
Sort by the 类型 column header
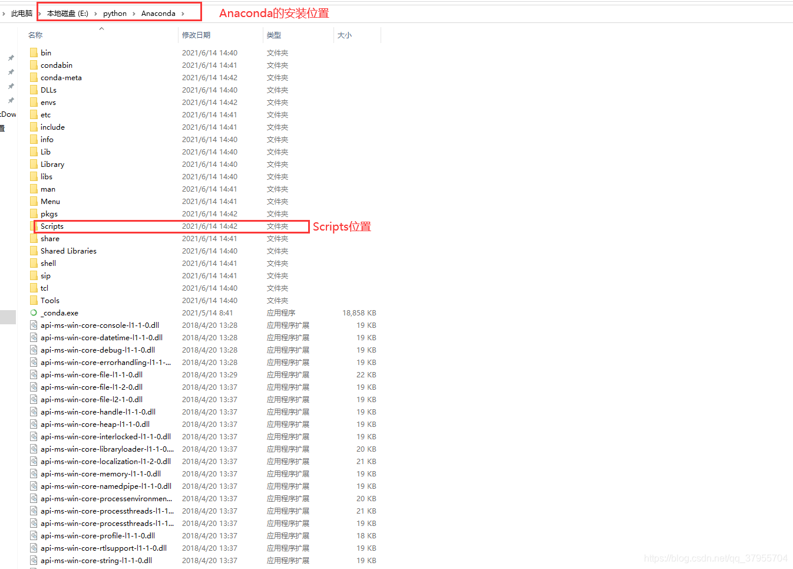click(274, 35)
